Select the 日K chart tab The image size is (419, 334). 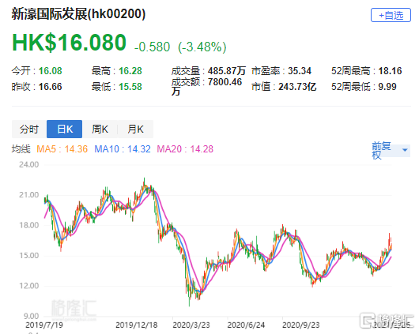[64, 129]
